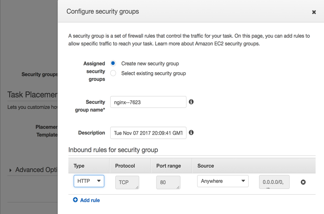Click the Protocol column header
The height and width of the screenshot is (214, 324).
click(x=125, y=166)
